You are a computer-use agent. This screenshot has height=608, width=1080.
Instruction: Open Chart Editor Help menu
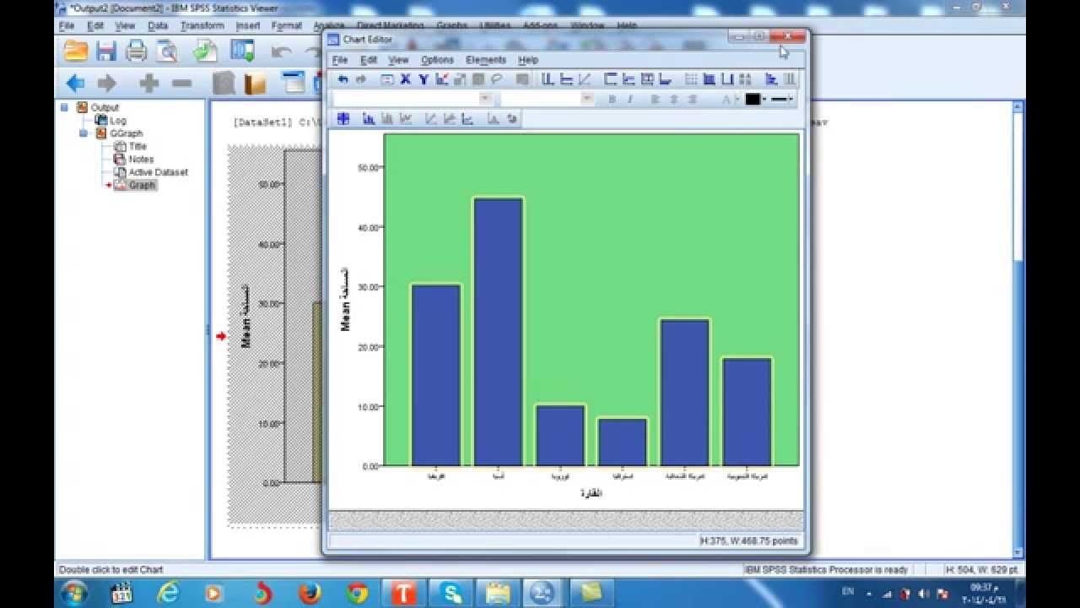(x=528, y=60)
